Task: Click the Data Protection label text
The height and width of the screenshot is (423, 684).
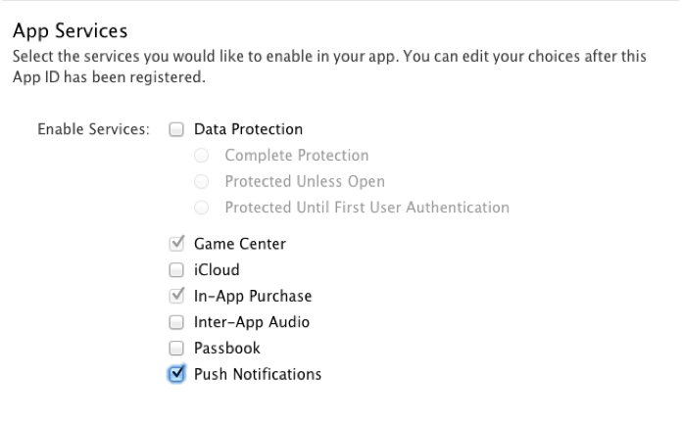Action: [248, 129]
